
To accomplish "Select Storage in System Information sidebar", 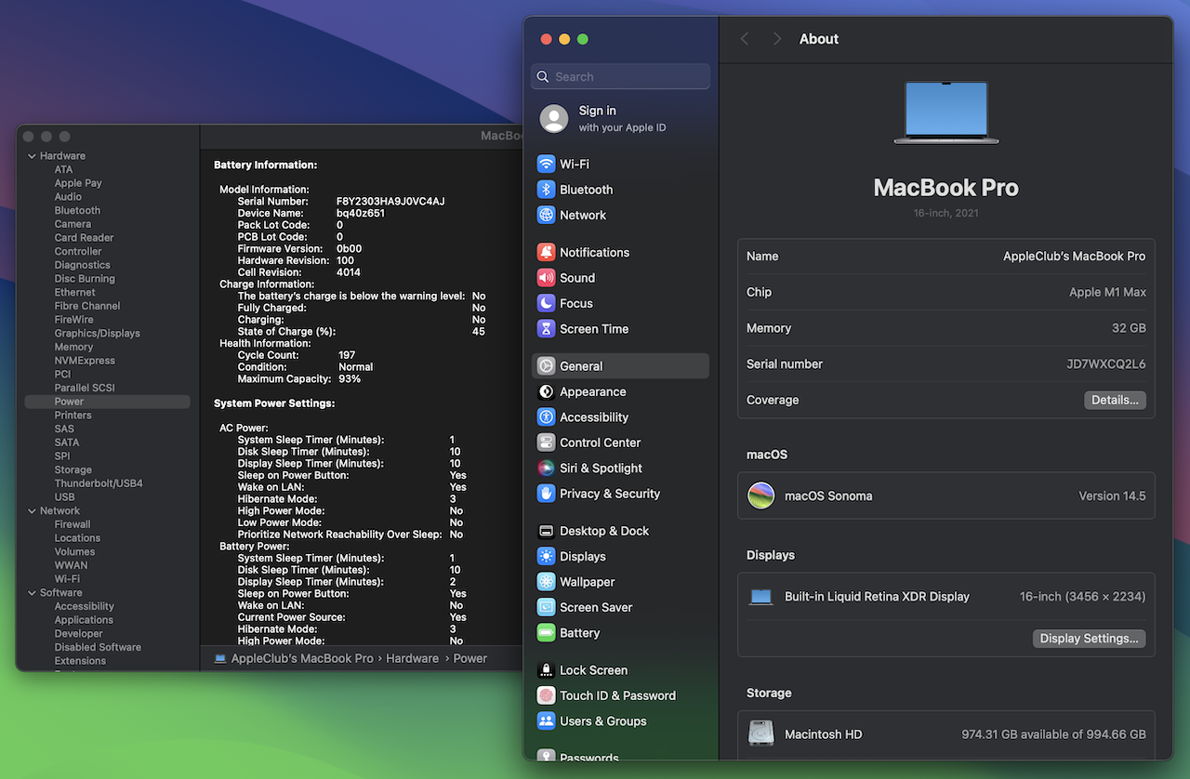I will [x=73, y=469].
